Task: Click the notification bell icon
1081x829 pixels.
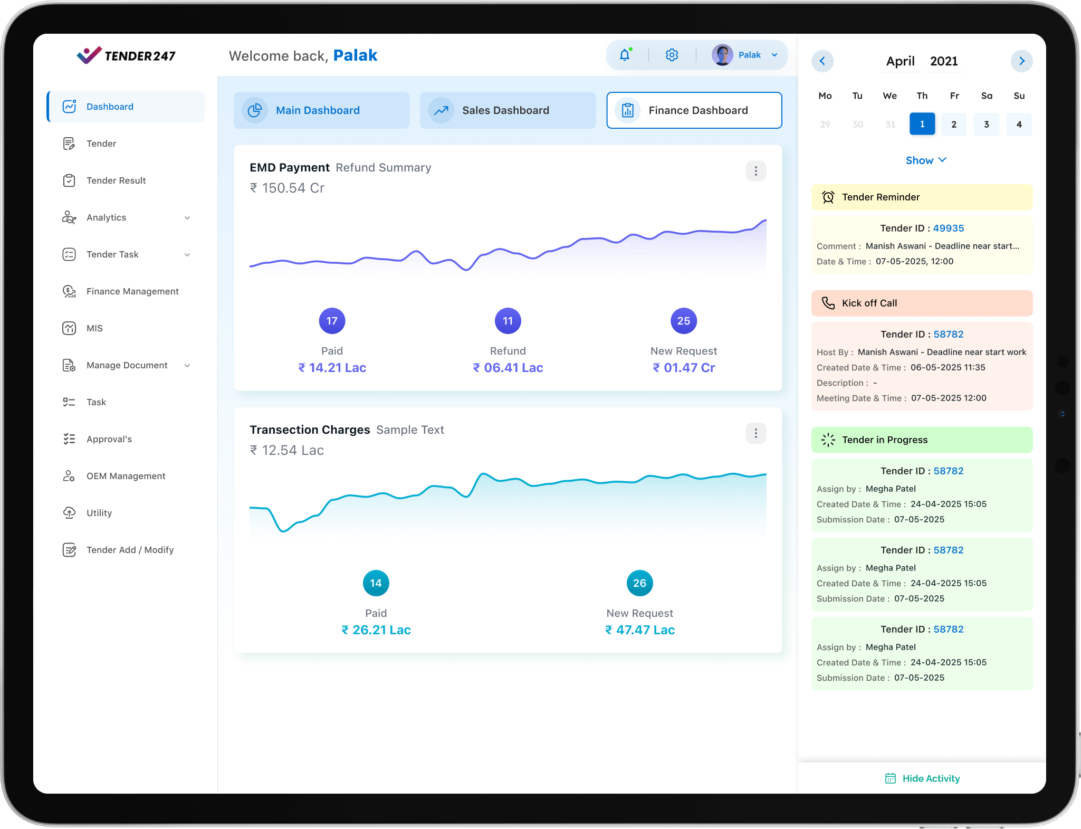Action: point(625,55)
